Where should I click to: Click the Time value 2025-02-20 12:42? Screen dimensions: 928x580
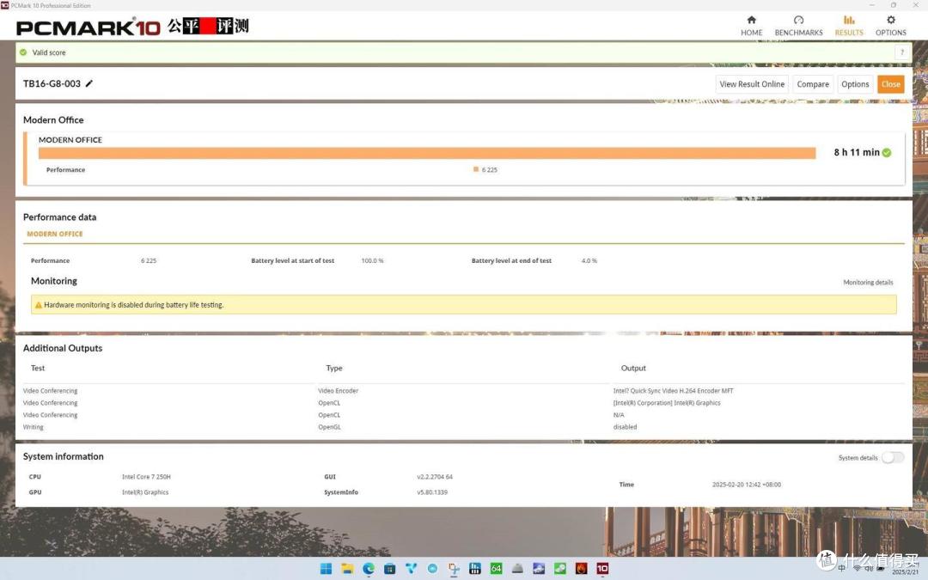(x=747, y=484)
